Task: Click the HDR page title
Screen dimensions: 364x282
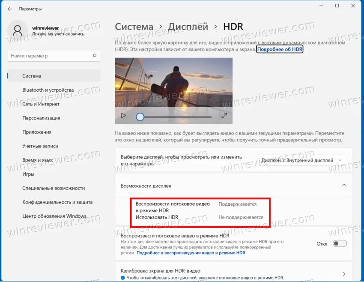Action: pyautogui.click(x=233, y=27)
